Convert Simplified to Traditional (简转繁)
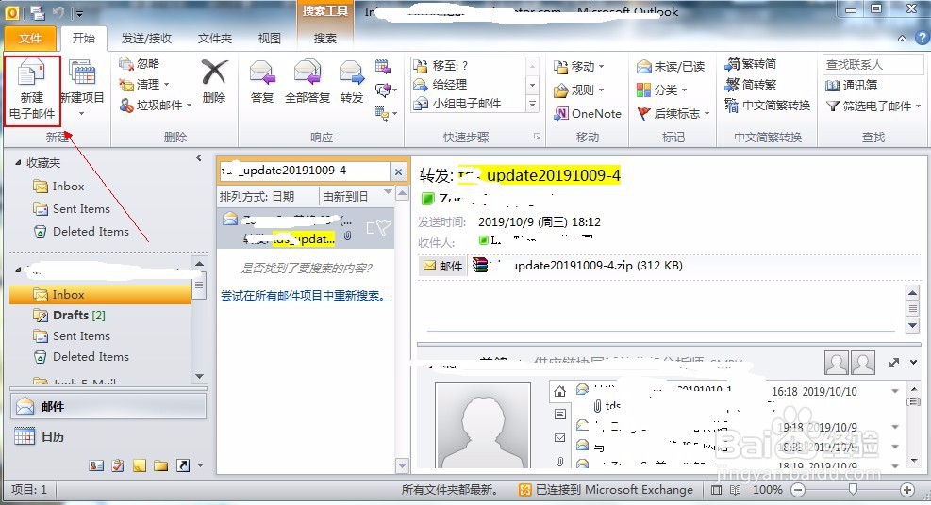The image size is (931, 505). [751, 84]
